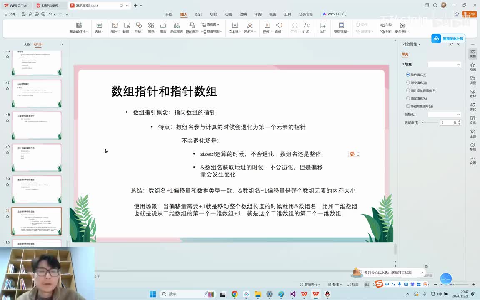This screenshot has height=300, width=480.
Task: Insert a 视频 video
Action: click(x=267, y=27)
